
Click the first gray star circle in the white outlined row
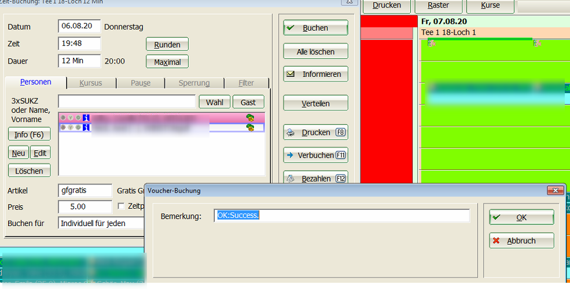63,127
